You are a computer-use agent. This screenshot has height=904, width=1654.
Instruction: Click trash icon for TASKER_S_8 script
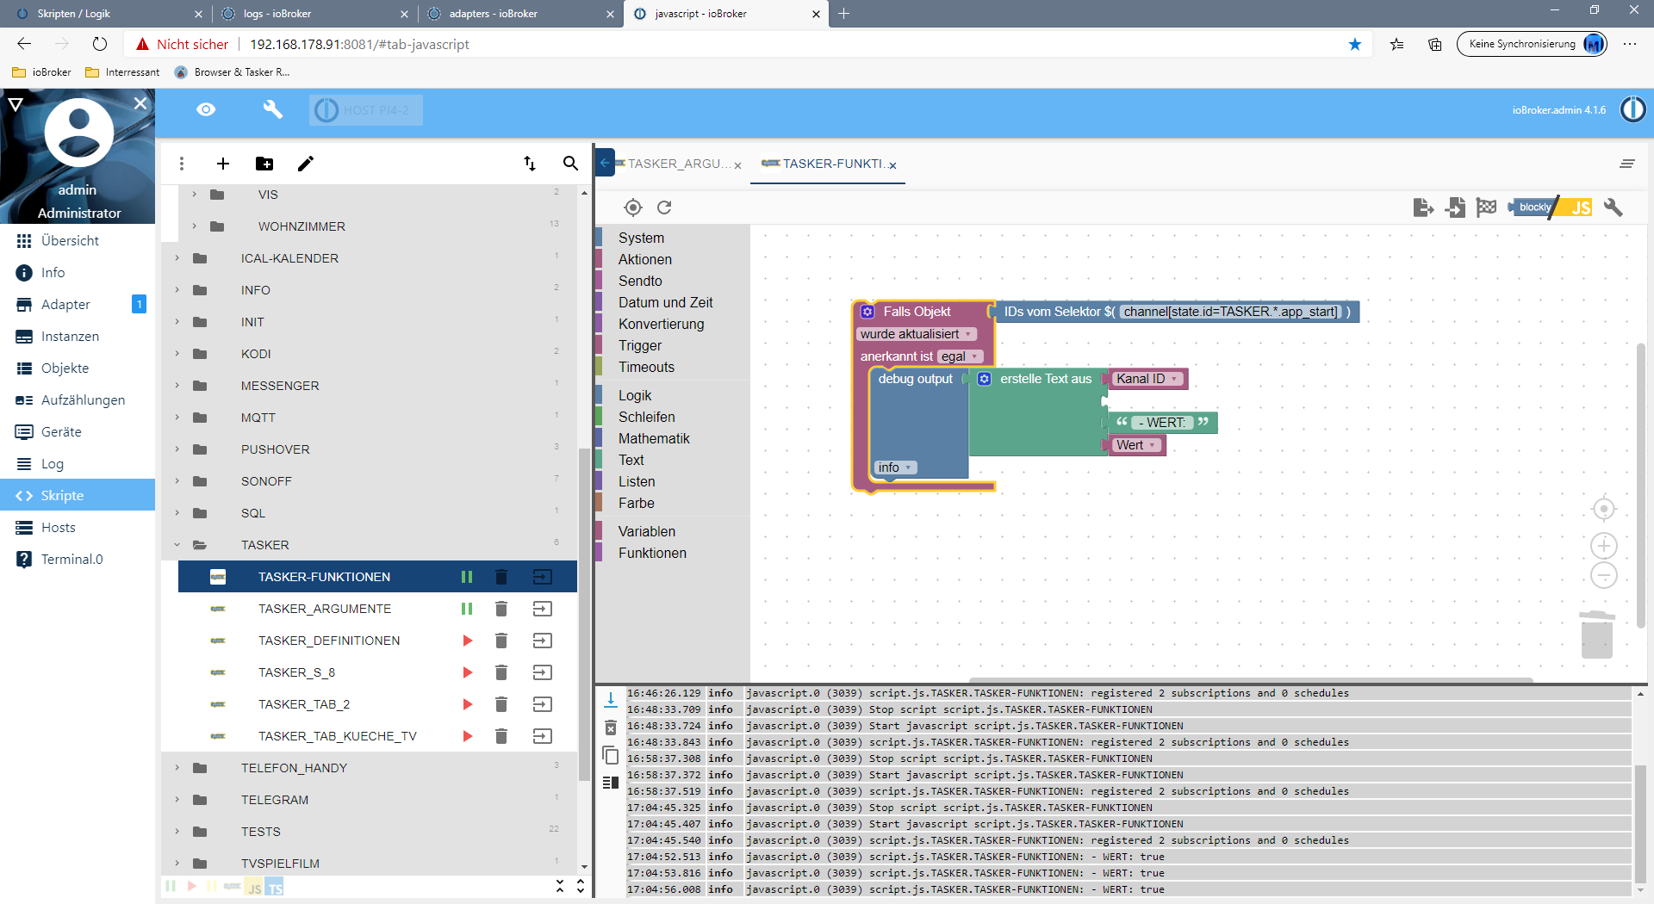[x=501, y=672]
